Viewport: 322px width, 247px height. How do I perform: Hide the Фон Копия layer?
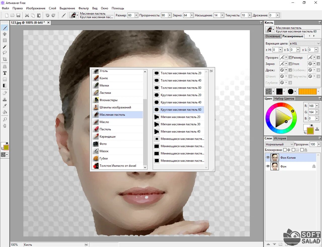coord(268,157)
